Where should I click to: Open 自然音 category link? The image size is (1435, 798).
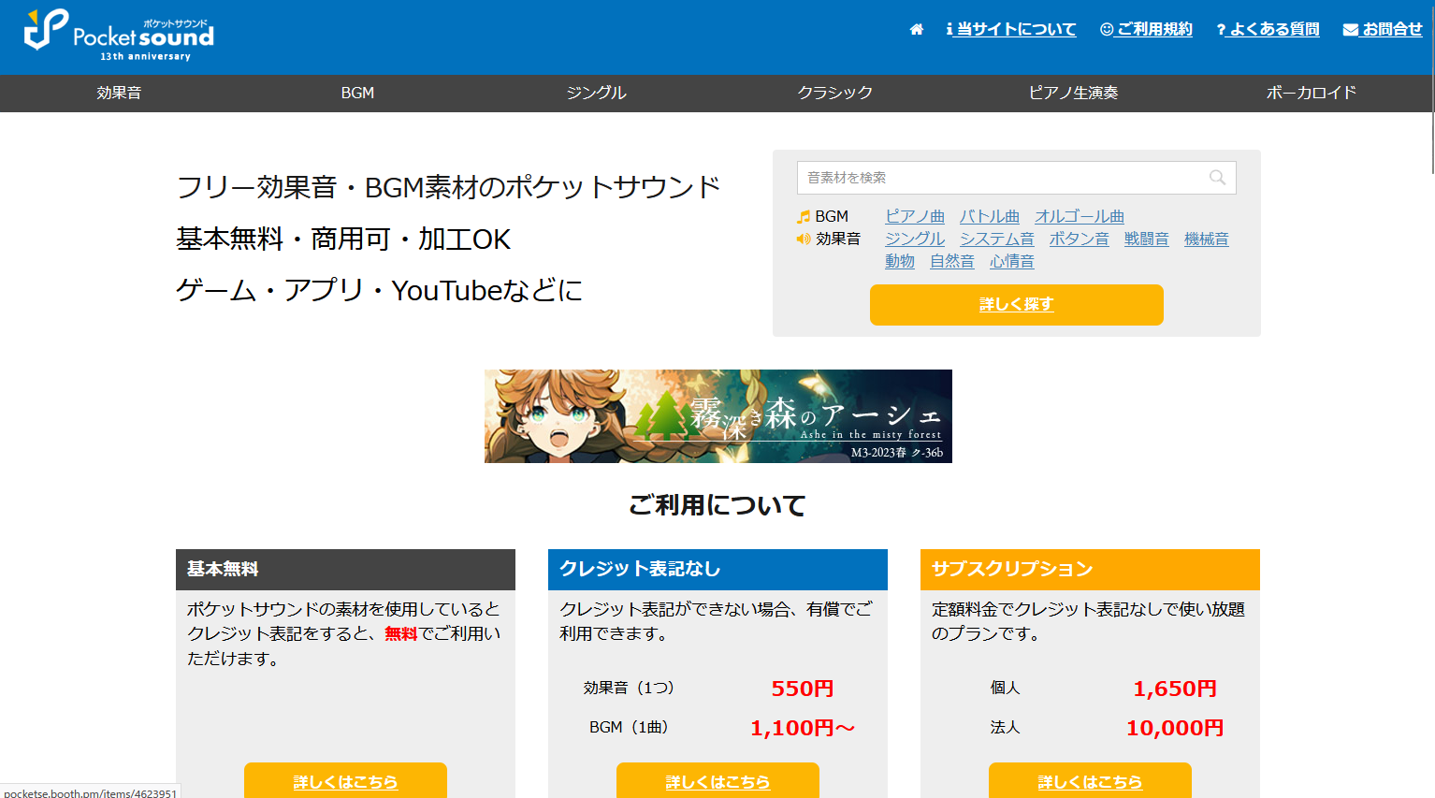pyautogui.click(x=952, y=262)
